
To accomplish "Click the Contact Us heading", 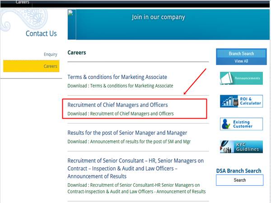I will (41, 33).
